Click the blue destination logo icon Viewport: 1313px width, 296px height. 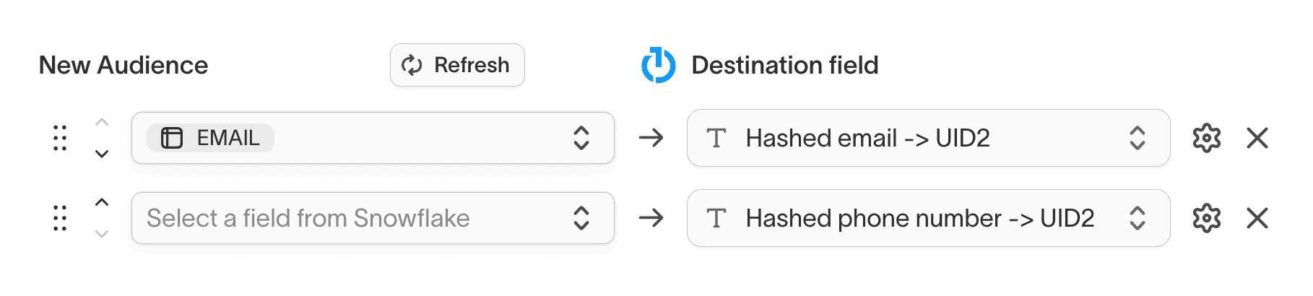[658, 65]
